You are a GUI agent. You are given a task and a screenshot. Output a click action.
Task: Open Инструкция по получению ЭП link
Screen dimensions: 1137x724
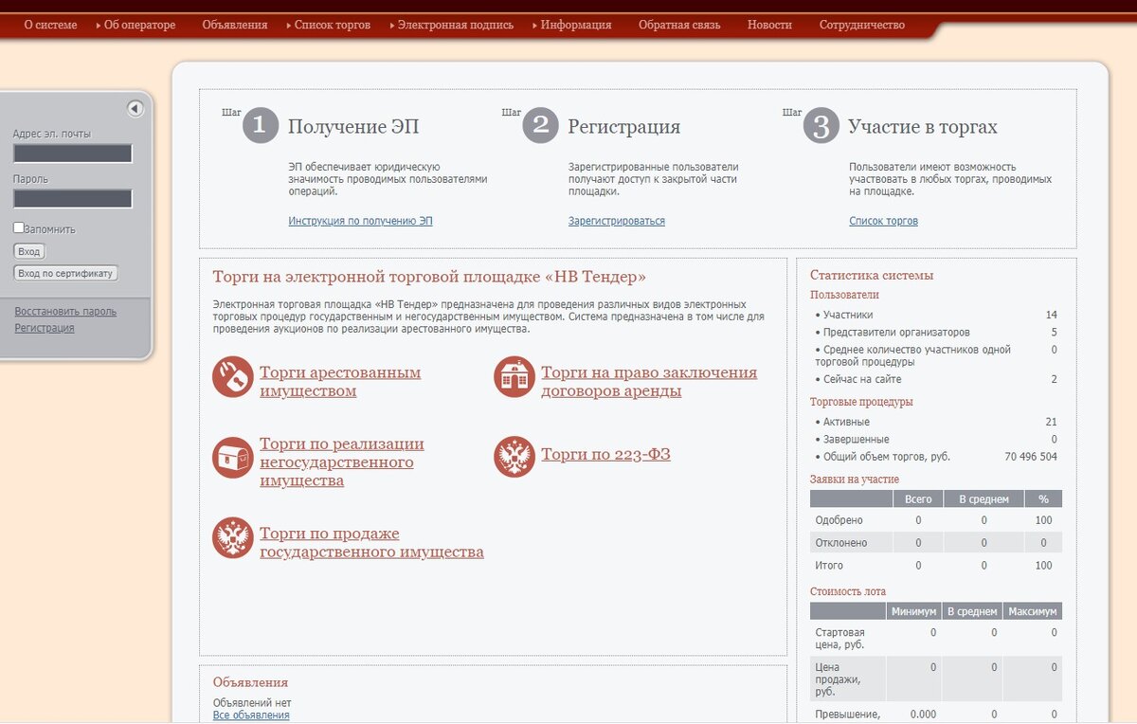360,221
